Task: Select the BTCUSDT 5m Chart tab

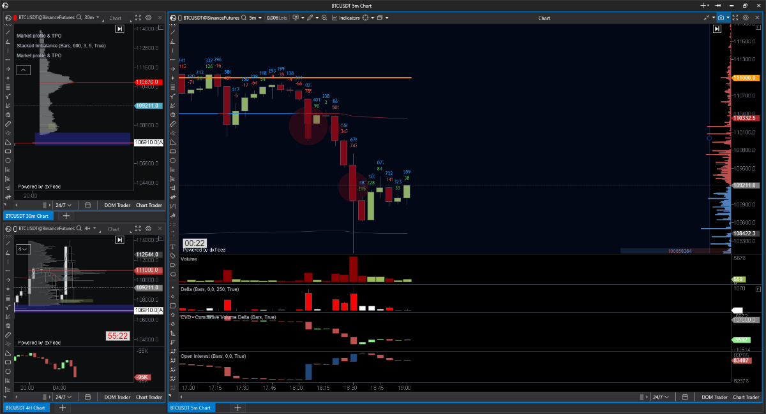Action: pos(191,408)
